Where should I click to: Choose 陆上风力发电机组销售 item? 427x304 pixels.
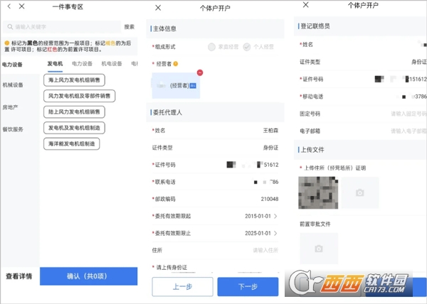pos(74,112)
